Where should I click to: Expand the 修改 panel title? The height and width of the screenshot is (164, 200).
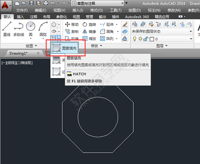tap(96, 46)
